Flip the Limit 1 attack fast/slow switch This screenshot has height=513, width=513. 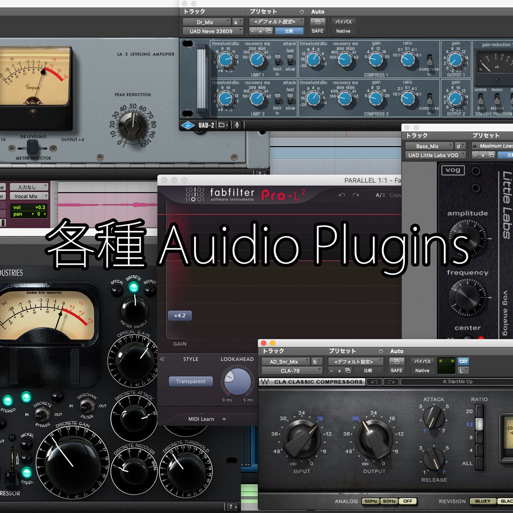[290, 60]
